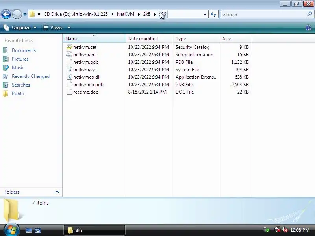Image resolution: width=315 pixels, height=236 pixels.
Task: Sort files by Name column
Action: pos(94,38)
